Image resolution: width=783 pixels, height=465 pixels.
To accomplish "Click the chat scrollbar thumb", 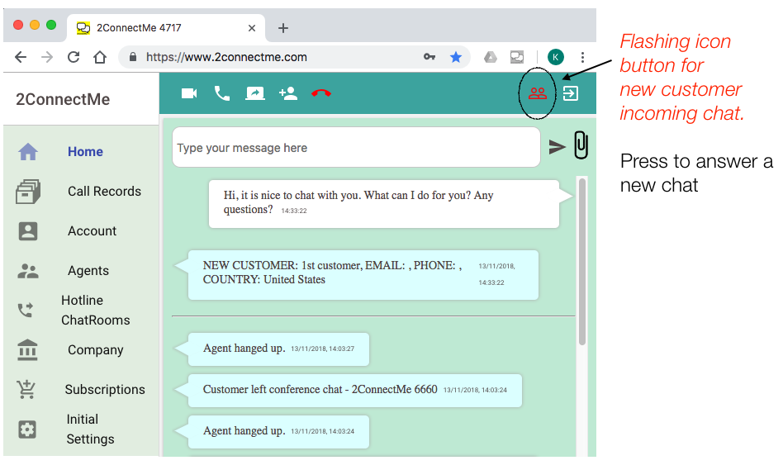I will [x=582, y=261].
